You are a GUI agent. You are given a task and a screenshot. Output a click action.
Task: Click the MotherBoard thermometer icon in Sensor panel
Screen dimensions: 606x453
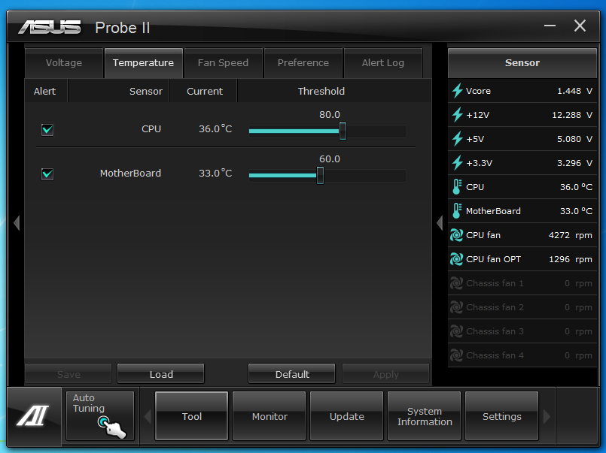(x=457, y=211)
